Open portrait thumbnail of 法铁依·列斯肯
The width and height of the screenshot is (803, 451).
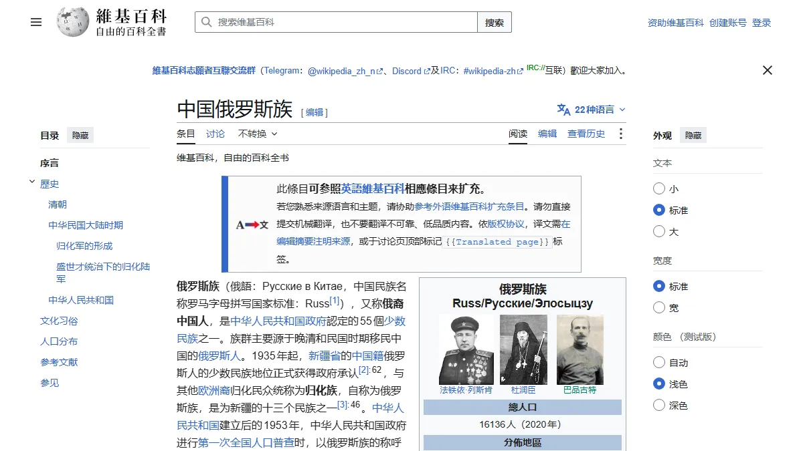(x=466, y=349)
